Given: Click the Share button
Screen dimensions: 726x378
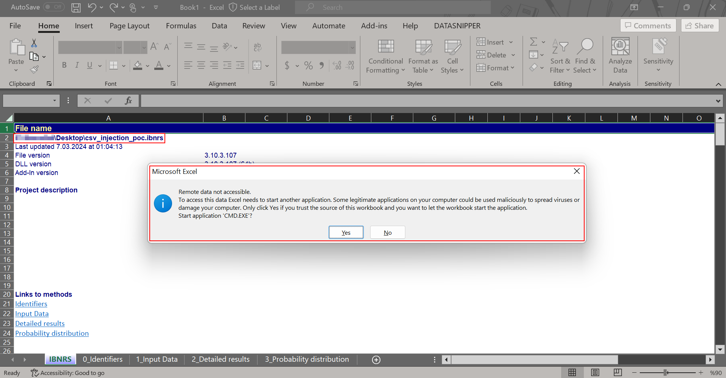Looking at the screenshot, I should click(700, 26).
